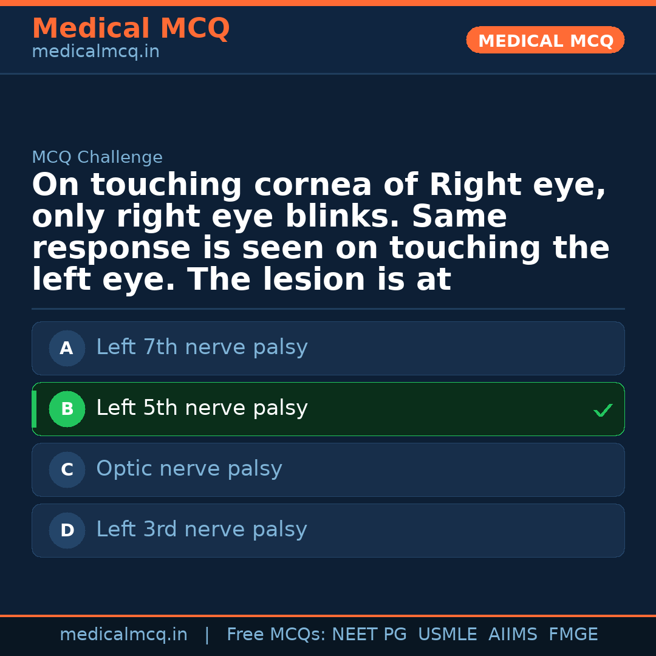Click 'Free MCQs:' in the footer

point(276,635)
